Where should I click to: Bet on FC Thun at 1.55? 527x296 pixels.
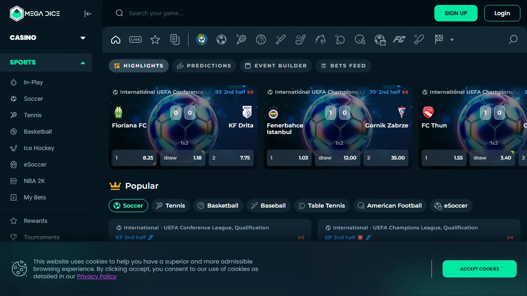444,158
